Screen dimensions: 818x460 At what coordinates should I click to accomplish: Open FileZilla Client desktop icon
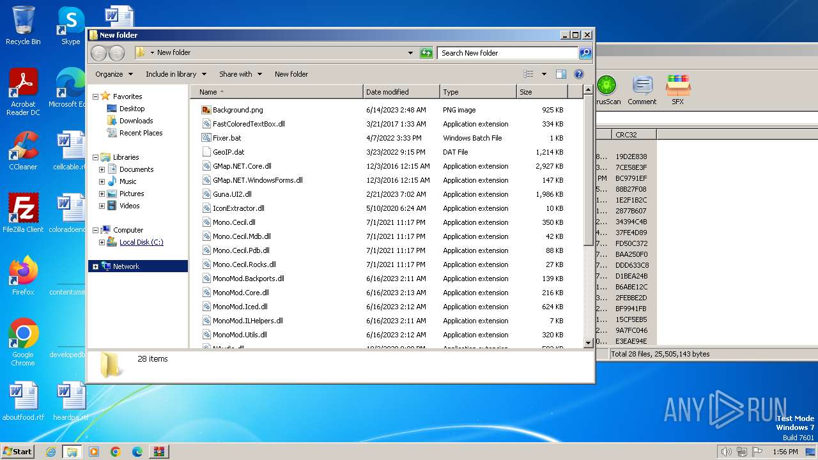coord(23,213)
